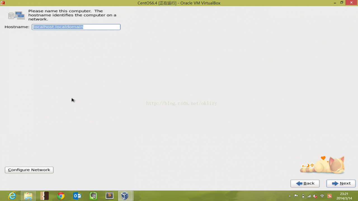Minimize the VirtualBox window

(x=335, y=3)
